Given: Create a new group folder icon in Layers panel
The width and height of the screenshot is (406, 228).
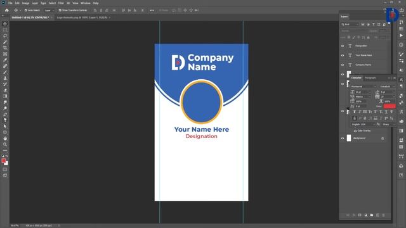Looking at the screenshot, I should point(372,215).
